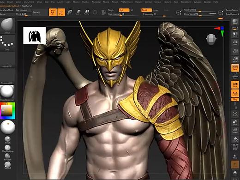
Task: Open the Texture menu
Action: pos(167,2)
